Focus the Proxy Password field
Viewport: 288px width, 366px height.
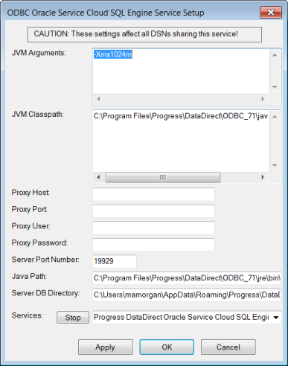153,245
